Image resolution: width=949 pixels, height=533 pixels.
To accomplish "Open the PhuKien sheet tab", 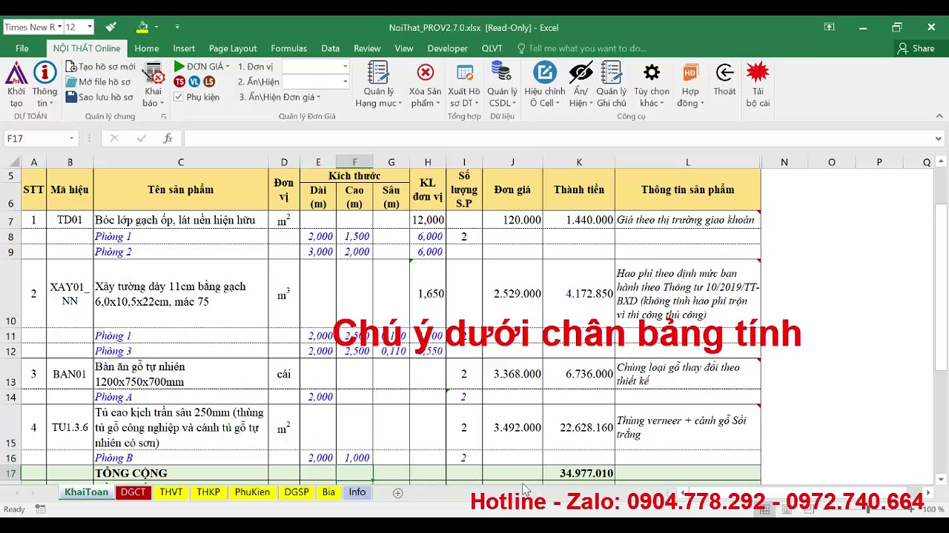I will (252, 492).
